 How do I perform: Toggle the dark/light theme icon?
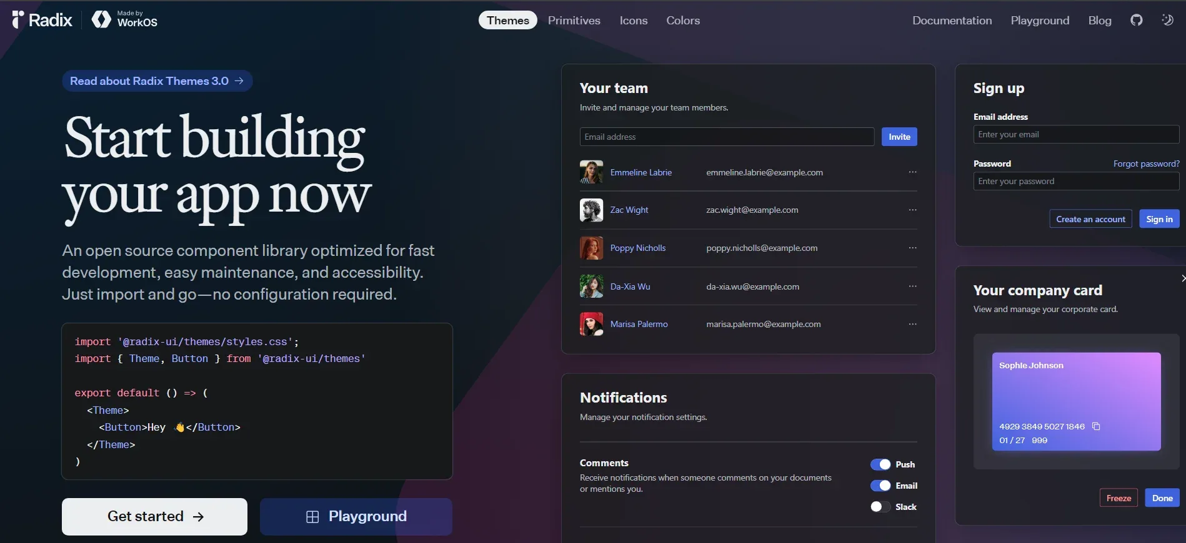point(1167,20)
